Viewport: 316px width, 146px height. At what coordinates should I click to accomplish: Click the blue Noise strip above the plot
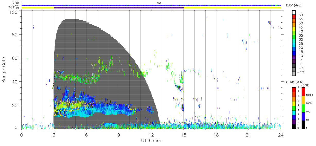pyautogui.click(x=151, y=5)
